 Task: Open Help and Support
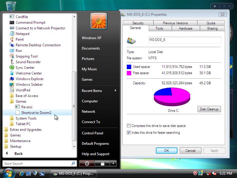(95, 154)
